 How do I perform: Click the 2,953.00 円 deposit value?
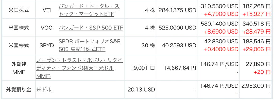256,86
